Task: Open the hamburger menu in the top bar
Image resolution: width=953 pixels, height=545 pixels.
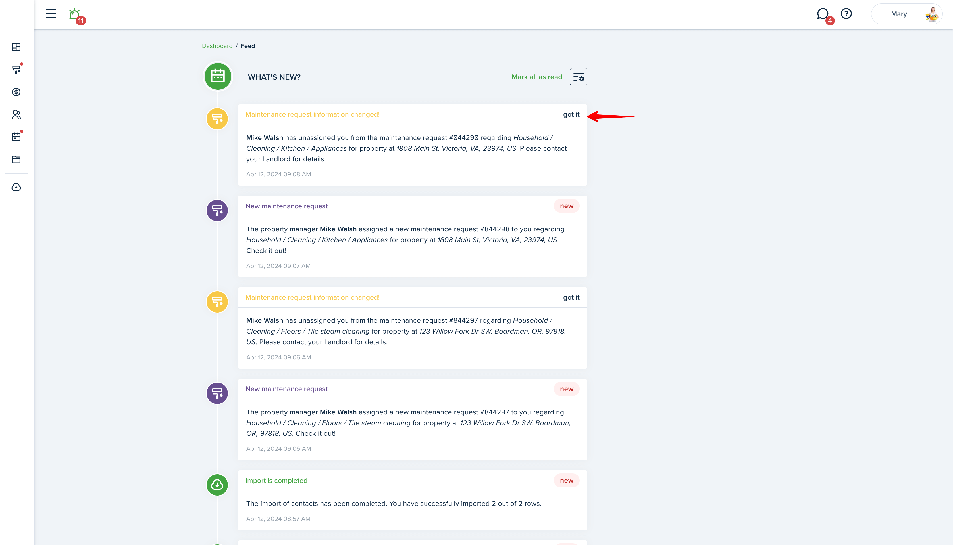Action: (51, 14)
